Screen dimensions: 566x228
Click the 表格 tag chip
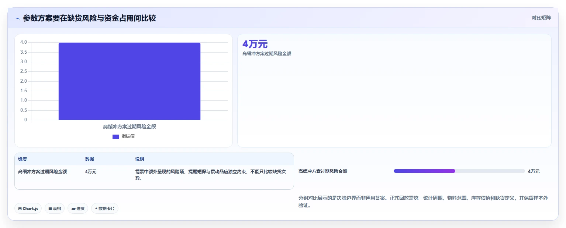[55, 209]
